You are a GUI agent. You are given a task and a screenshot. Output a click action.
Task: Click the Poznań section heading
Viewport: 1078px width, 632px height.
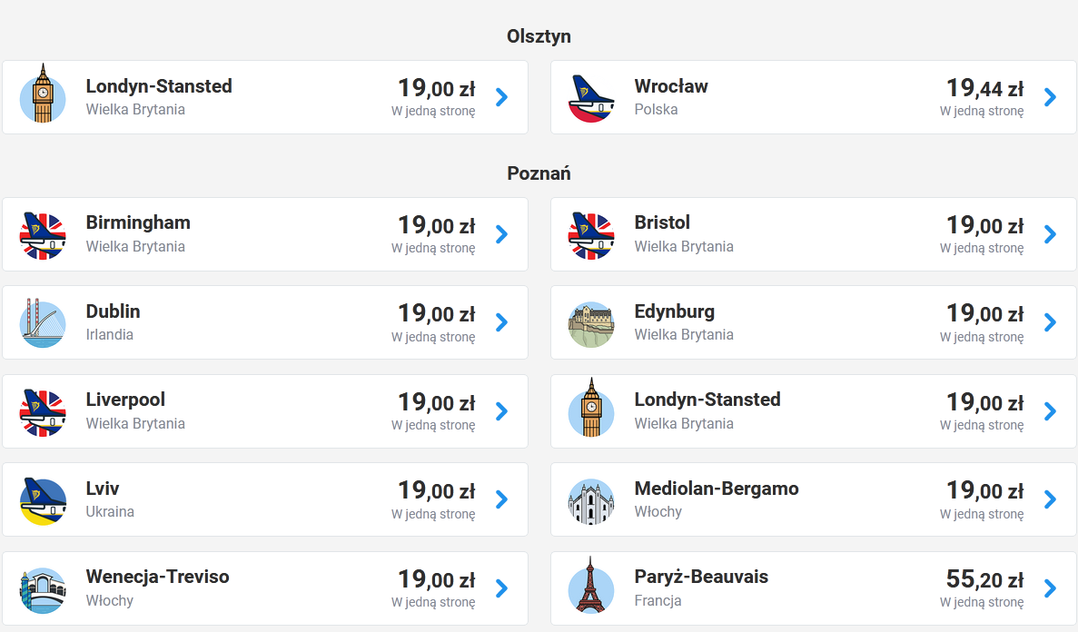click(539, 173)
